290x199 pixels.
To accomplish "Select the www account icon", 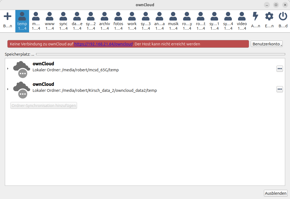I will (x=50, y=17).
